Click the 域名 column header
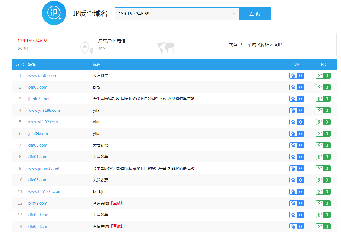This screenshot has width=341, height=234. tap(32, 64)
